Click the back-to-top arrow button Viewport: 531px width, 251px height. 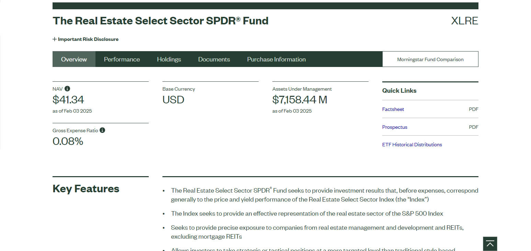click(490, 244)
